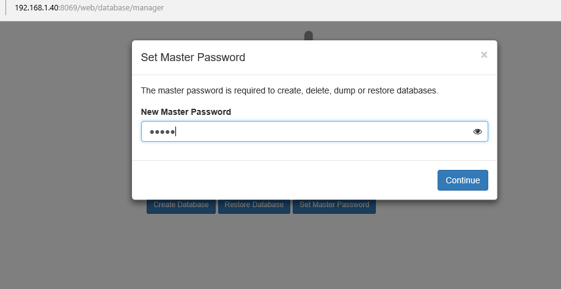Click the Create Database button
Screen dimensions: 561x289
[x=181, y=205]
